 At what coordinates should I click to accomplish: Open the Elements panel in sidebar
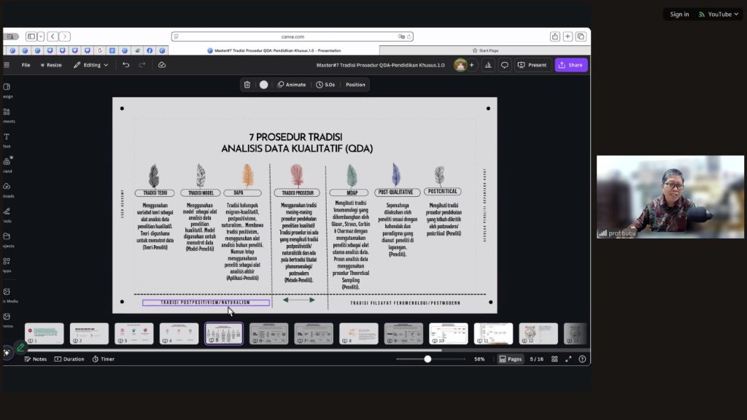[7, 114]
